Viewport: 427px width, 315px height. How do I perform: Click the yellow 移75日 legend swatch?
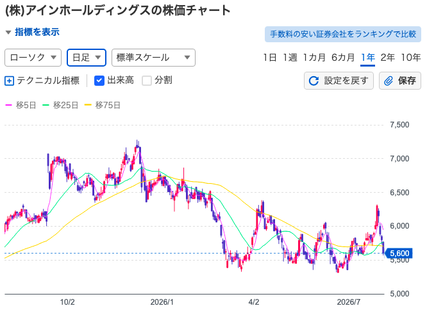coord(88,105)
